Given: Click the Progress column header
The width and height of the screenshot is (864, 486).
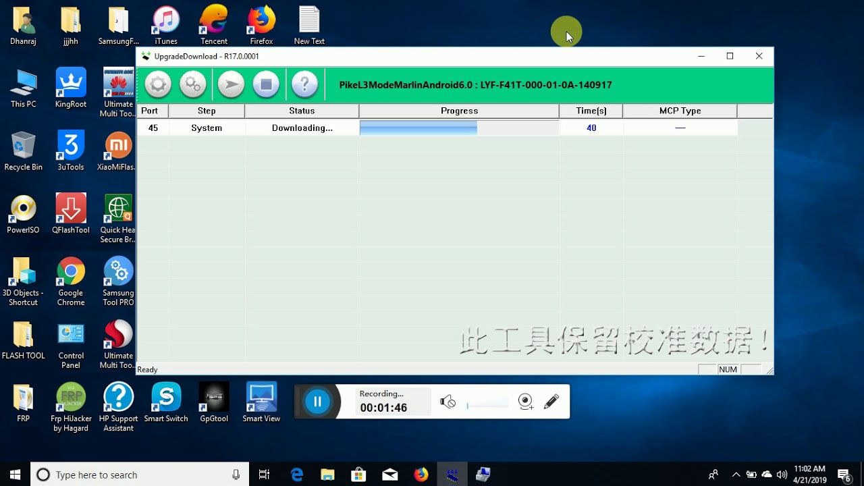Looking at the screenshot, I should pos(459,111).
